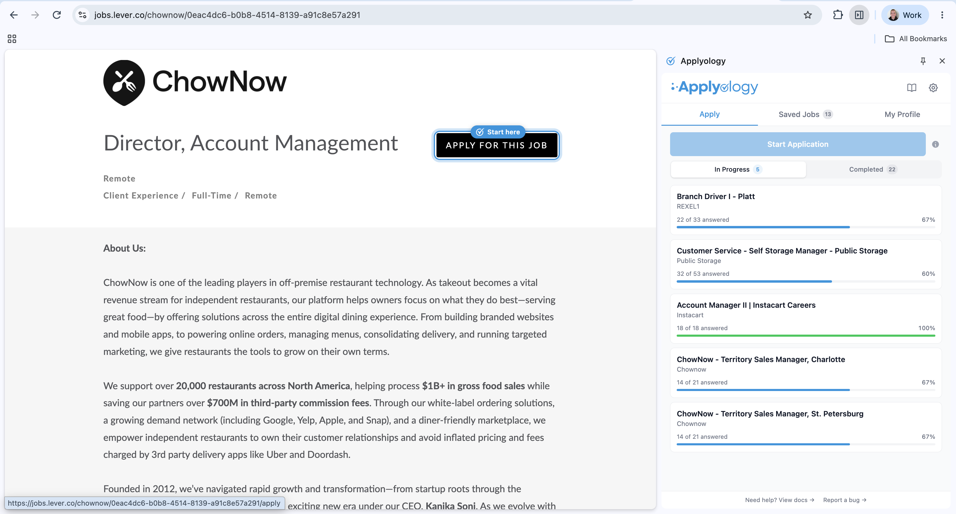Image resolution: width=956 pixels, height=514 pixels.
Task: Open Account Manager II Instacart application
Action: point(806,318)
